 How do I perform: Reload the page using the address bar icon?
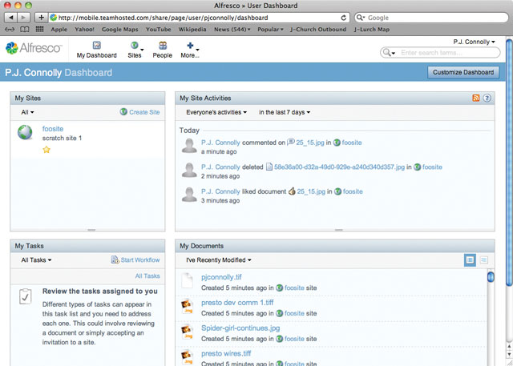tap(343, 18)
